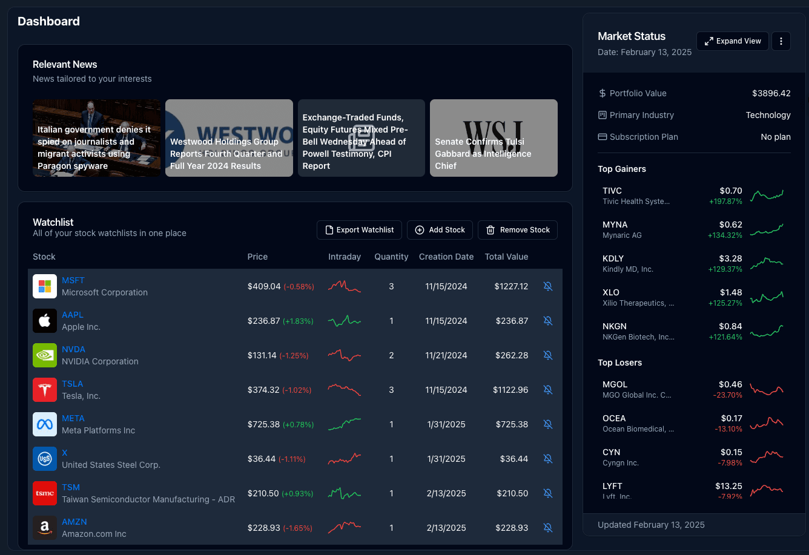Select the OCEA Ocean Biomedical top loser
Image resolution: width=809 pixels, height=555 pixels.
(x=693, y=423)
